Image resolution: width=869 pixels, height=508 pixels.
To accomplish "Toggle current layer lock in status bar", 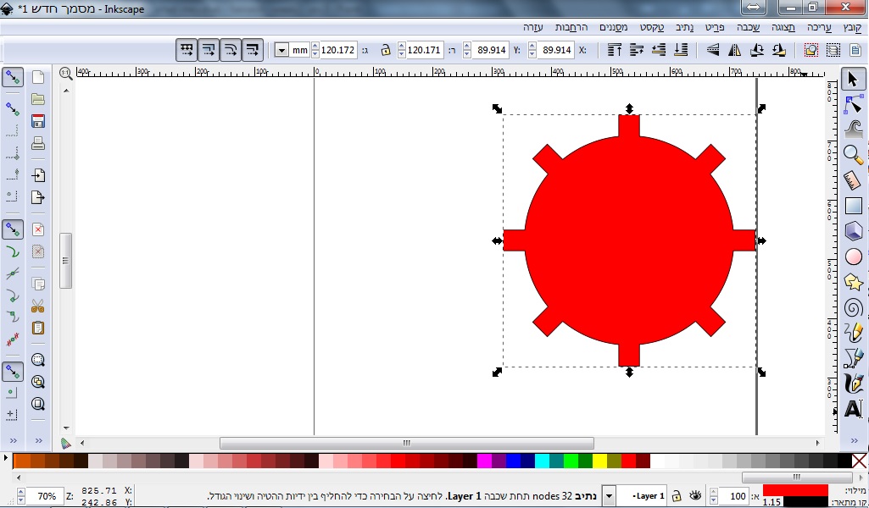I will click(x=677, y=496).
